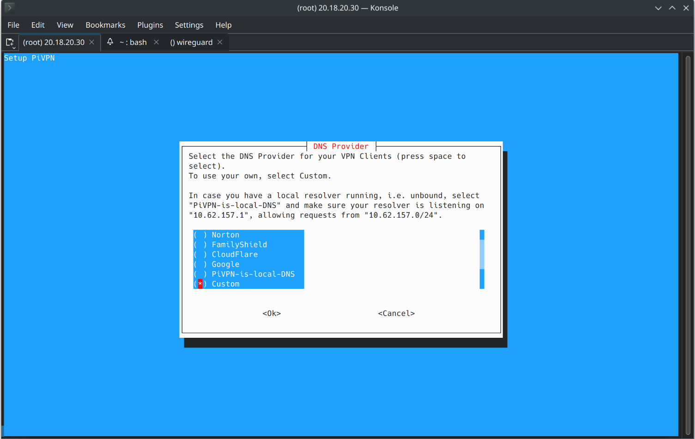Click the <Cancel> button
The width and height of the screenshot is (695, 439).
(x=396, y=313)
